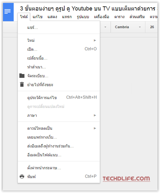Screen dimensions: 160x193
Task: Open the paragraph style dropdown arrow
Action: [x=105, y=27]
